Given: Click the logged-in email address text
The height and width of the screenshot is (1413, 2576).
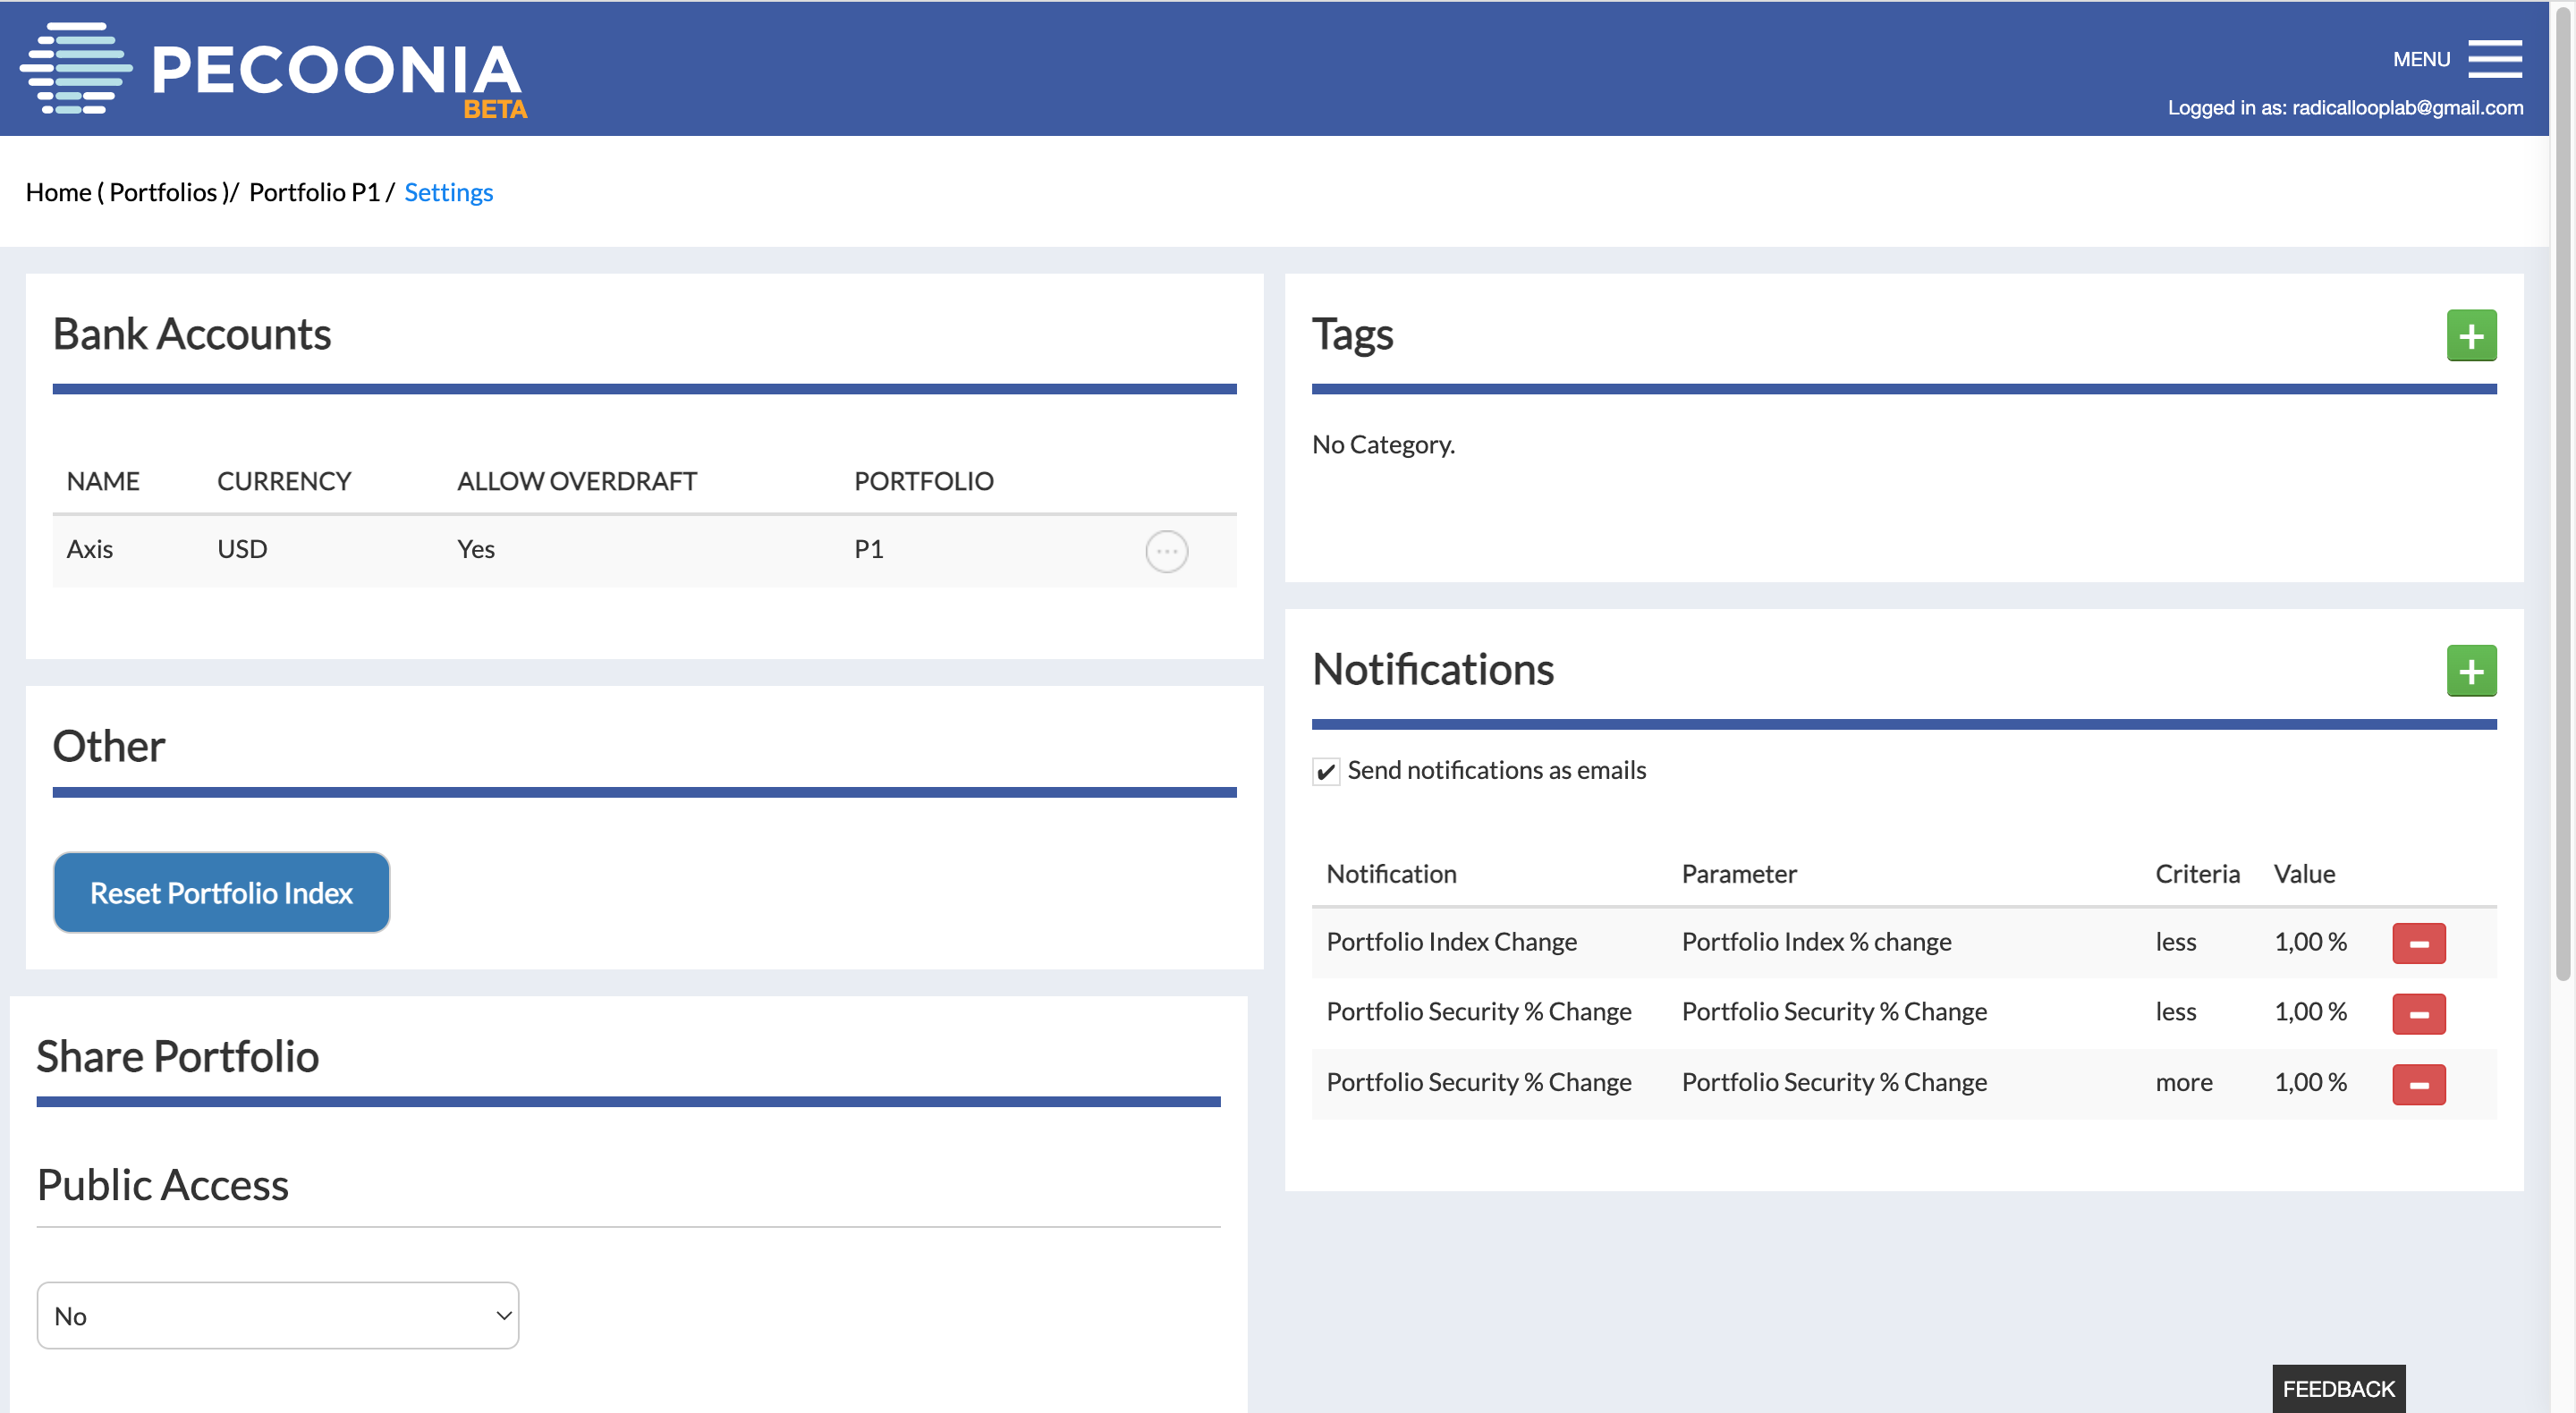Looking at the screenshot, I should (x=2406, y=108).
